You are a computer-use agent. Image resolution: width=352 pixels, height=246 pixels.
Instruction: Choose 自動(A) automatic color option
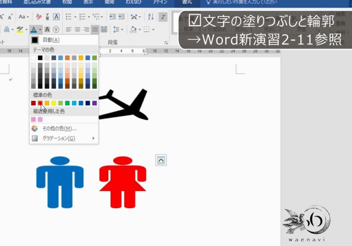(x=64, y=40)
